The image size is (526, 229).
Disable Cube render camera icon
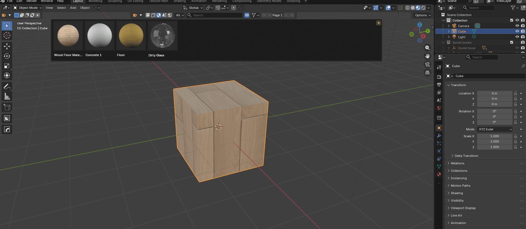523,31
